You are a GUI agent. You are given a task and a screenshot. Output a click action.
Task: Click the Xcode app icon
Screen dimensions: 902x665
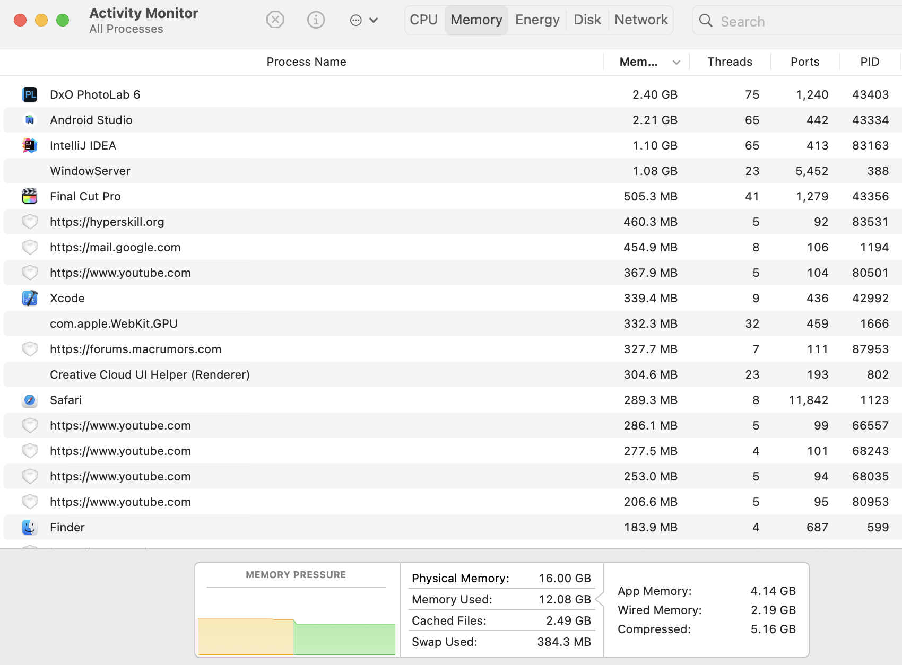coord(30,298)
